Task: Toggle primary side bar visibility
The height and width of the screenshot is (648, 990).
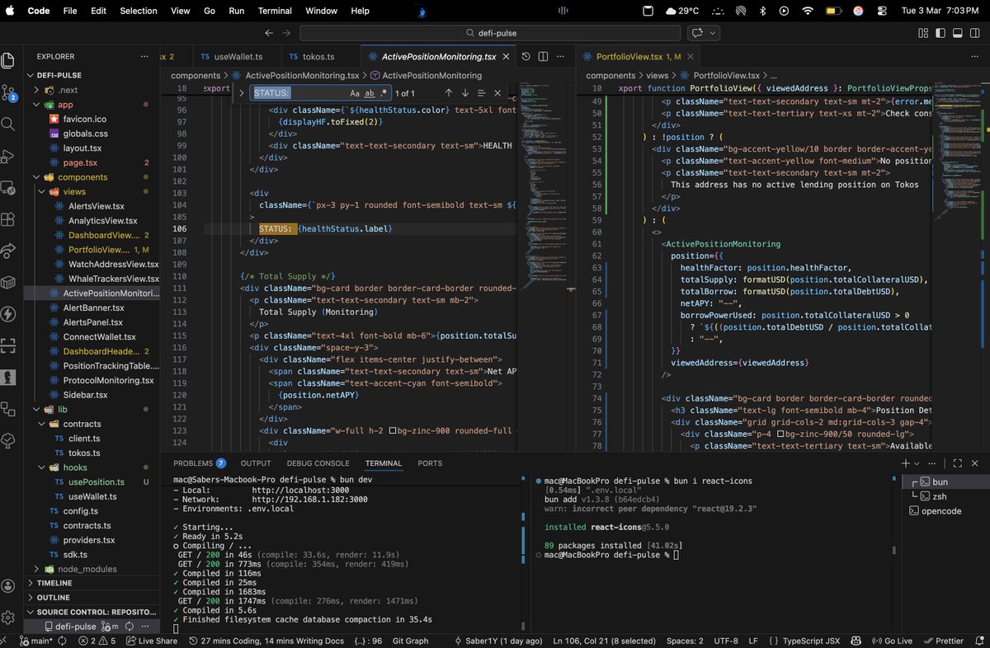Action: point(940,33)
